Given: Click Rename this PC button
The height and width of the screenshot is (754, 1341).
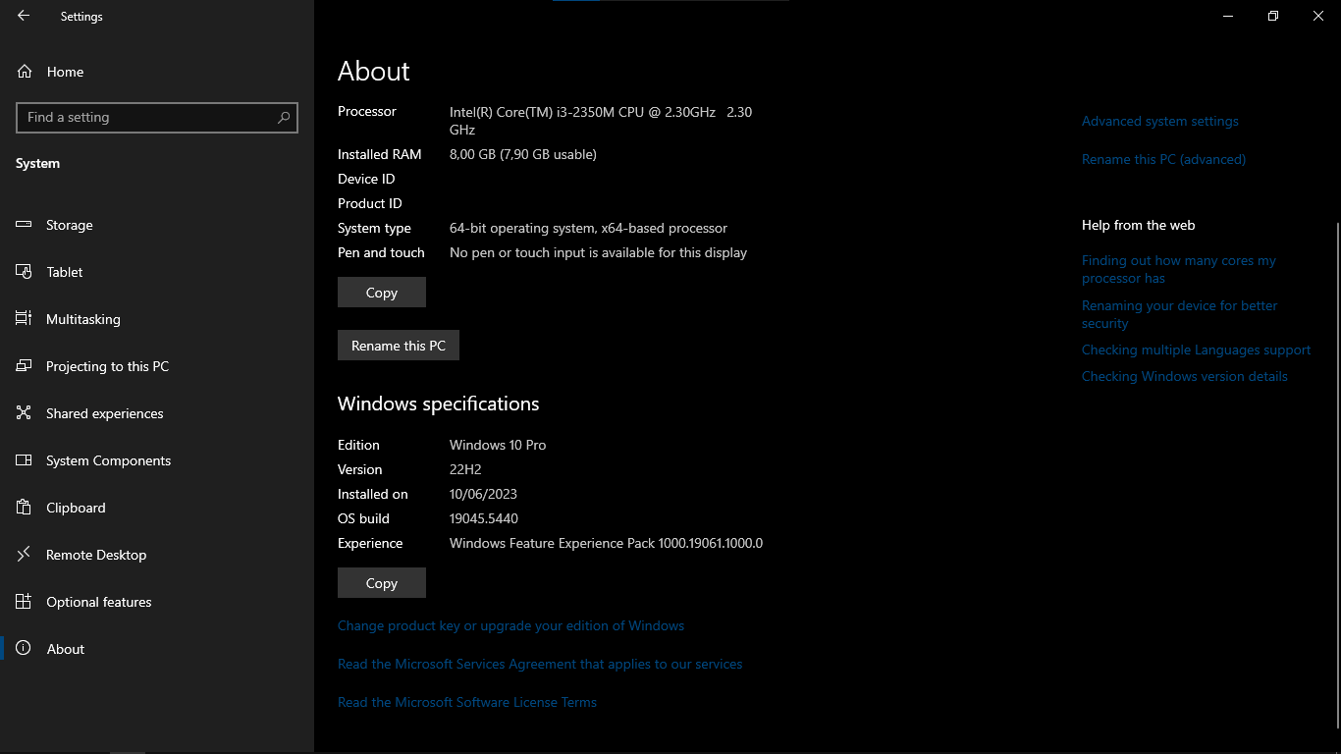Looking at the screenshot, I should point(398,346).
